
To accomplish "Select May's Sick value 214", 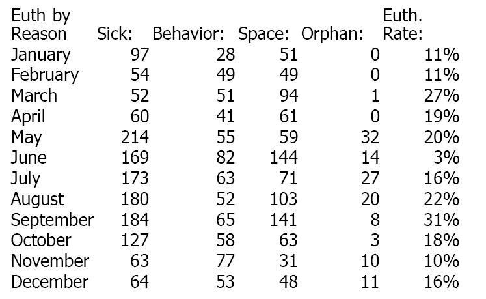I will [135, 137].
